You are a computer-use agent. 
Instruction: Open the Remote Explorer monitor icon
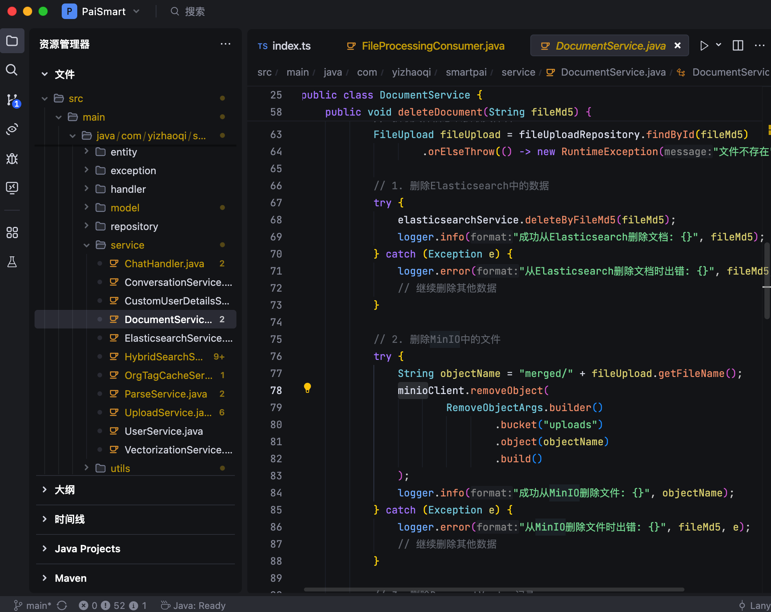[12, 188]
